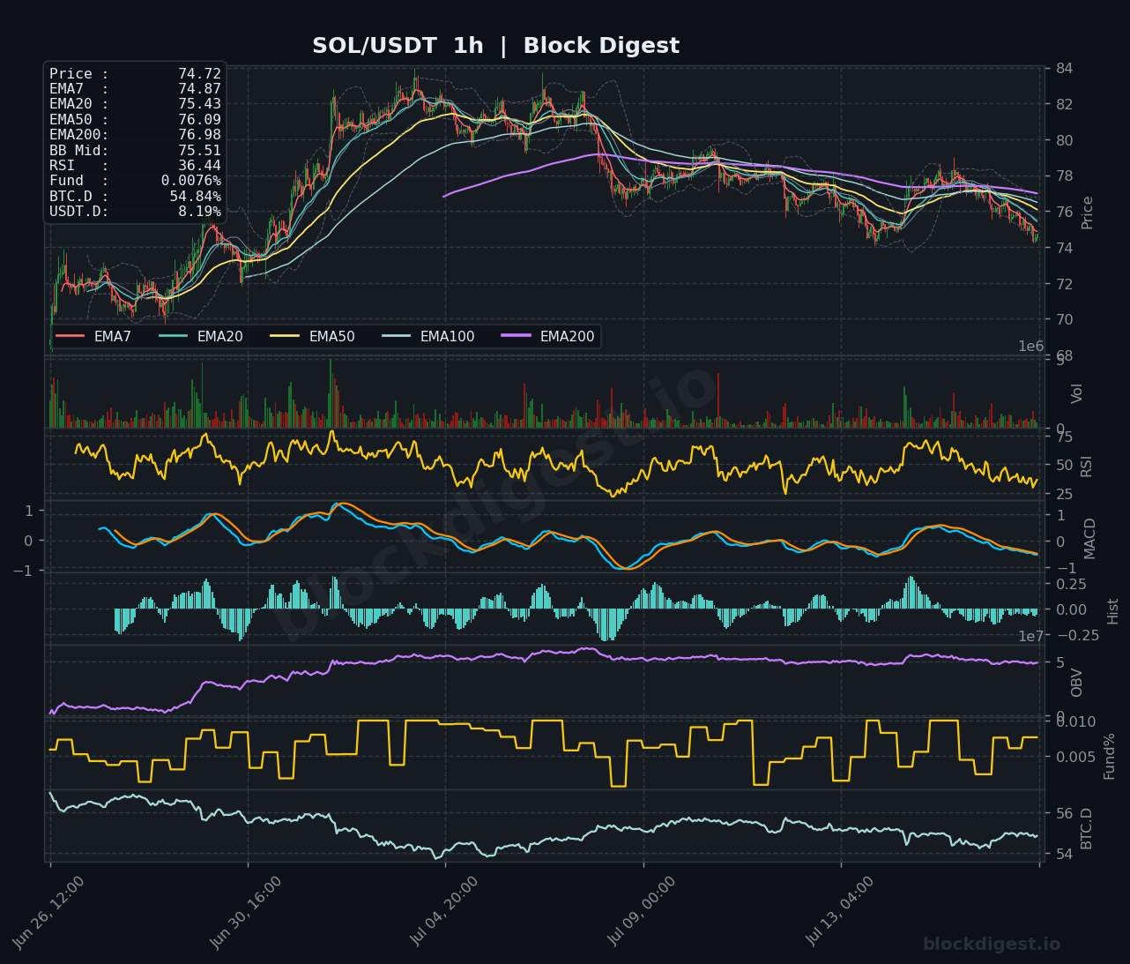Click the EMA100 legend entry
This screenshot has width=1130, height=964.
pos(428,336)
